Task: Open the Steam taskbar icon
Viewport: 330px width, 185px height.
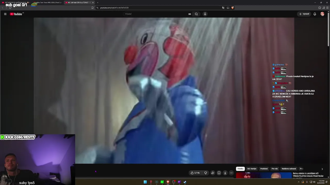Action: coord(185,182)
